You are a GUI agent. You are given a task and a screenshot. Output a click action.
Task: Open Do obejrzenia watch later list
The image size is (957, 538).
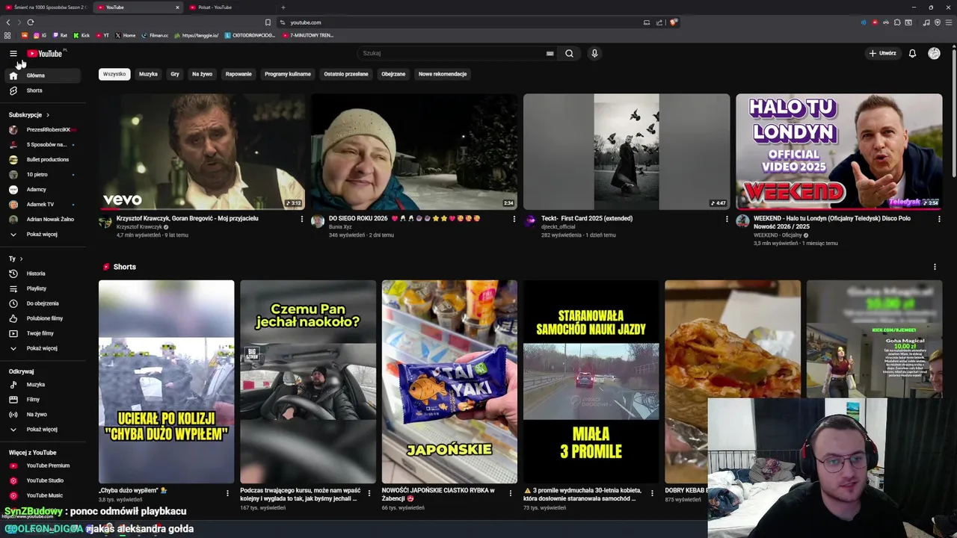[41, 303]
